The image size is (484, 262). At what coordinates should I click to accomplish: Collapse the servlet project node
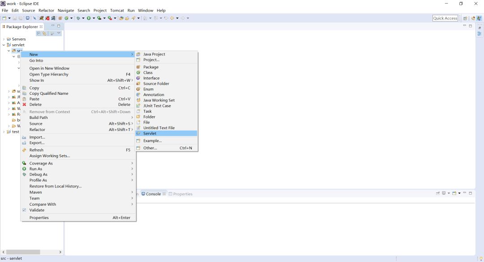click(x=4, y=45)
